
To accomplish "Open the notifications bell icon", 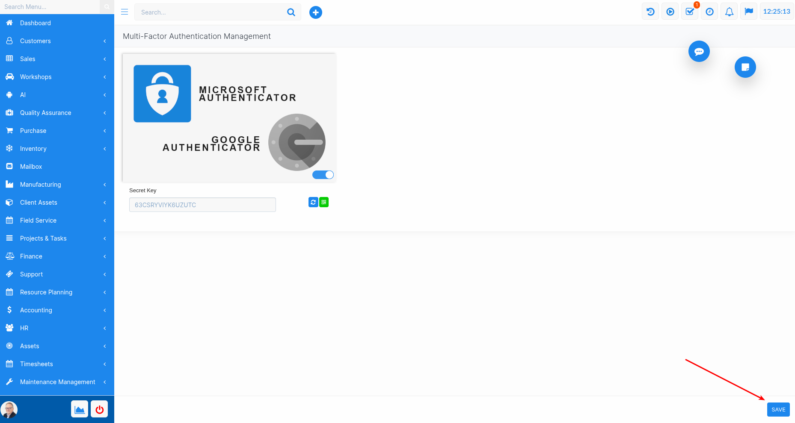I will pyautogui.click(x=729, y=12).
